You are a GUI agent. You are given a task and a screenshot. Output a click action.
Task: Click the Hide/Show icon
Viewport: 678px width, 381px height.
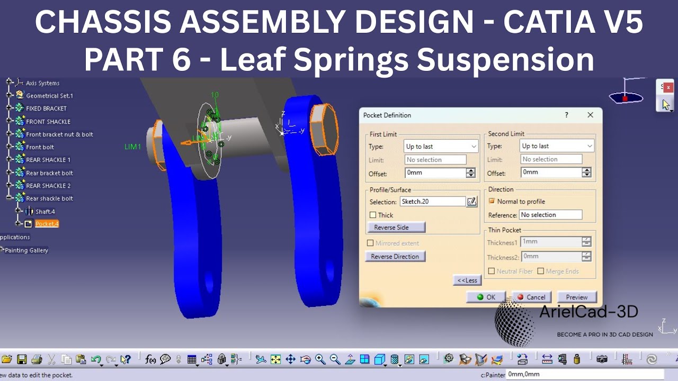(409, 359)
